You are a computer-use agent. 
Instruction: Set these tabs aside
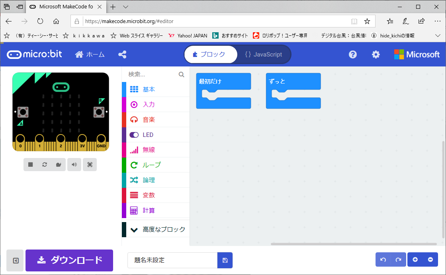tap(20, 7)
